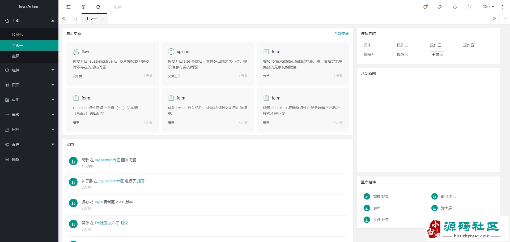The height and width of the screenshot is (242, 510).
Task: Click the 添加 button in 便捷导航
Action: pyautogui.click(x=437, y=55)
